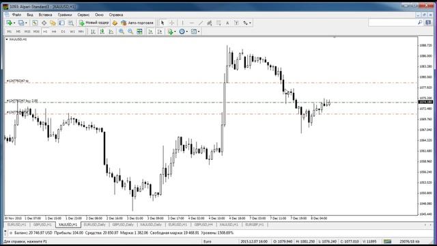Open the Navigator panel icon
This screenshot has height=246, width=437.
click(x=53, y=23)
